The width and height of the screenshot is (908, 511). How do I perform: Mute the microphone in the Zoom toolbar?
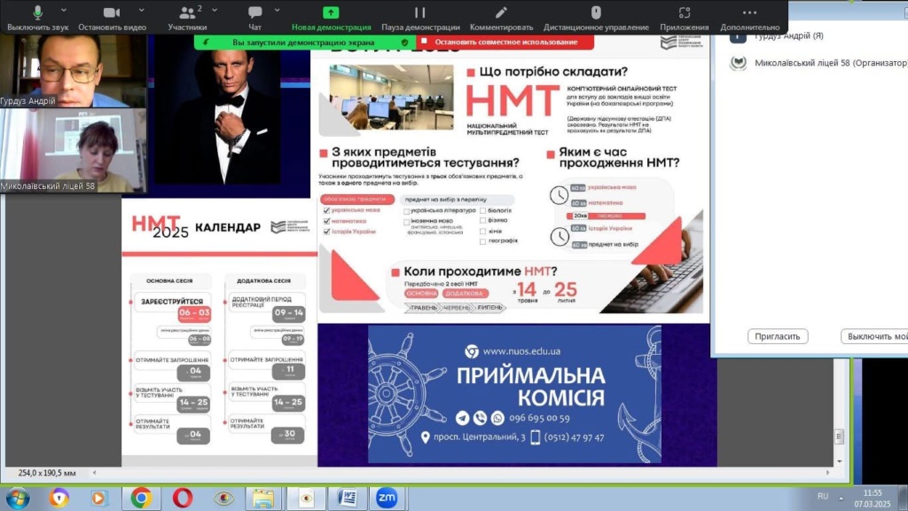point(37,18)
